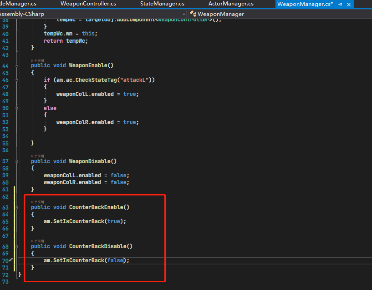
Task: Open the WeaponManager class dropdown
Action: pyautogui.click(x=280, y=14)
